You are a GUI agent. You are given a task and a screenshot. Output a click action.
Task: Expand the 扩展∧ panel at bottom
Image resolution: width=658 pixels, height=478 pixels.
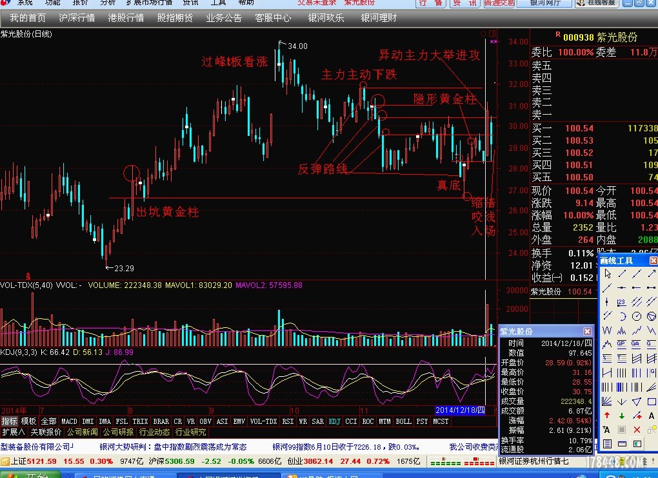coord(13,432)
